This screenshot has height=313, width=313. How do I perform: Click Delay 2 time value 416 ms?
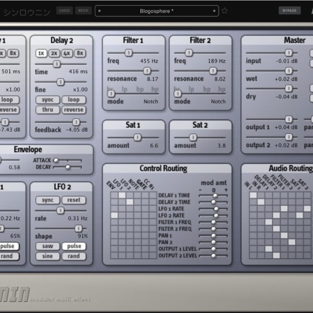tap(78, 71)
